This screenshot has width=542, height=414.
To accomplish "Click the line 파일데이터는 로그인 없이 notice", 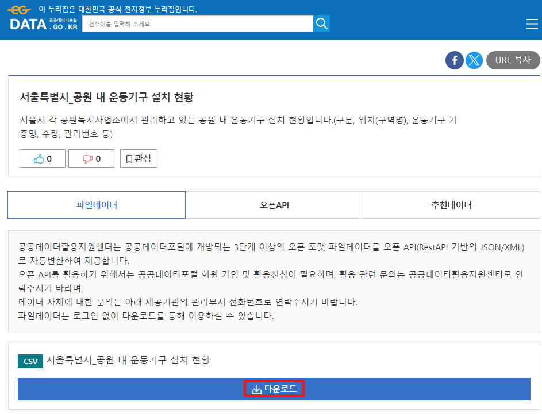I will coord(146,316).
